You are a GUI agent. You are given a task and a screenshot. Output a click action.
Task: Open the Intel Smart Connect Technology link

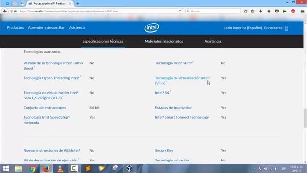182,117
